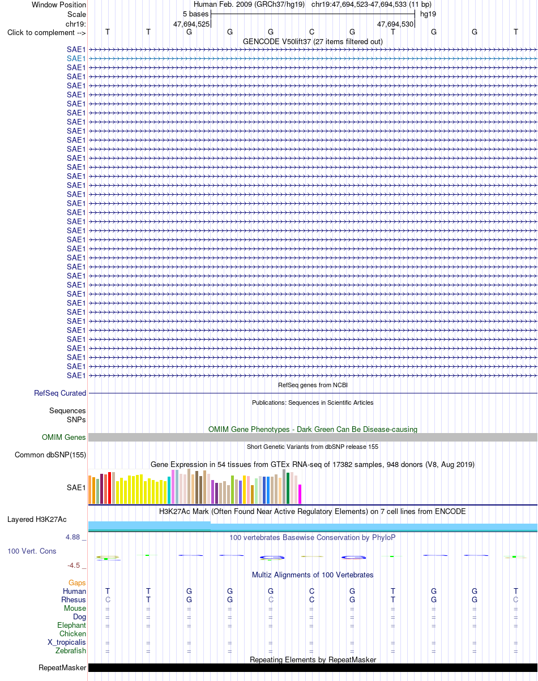Viewport: 538px width, 681px height.
Task: Click the Gaps row label
Action: click(77, 583)
